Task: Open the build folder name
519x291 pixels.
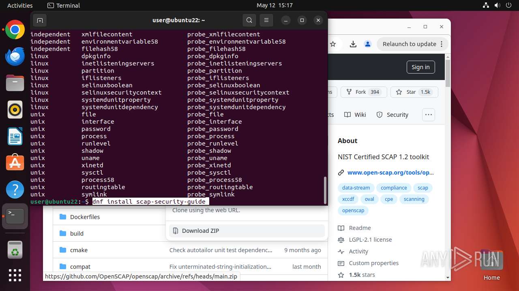Action: coord(77,234)
